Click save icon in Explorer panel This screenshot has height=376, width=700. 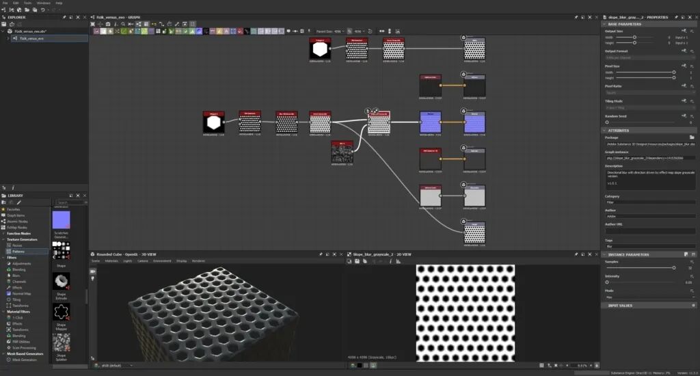pyautogui.click(x=4, y=24)
